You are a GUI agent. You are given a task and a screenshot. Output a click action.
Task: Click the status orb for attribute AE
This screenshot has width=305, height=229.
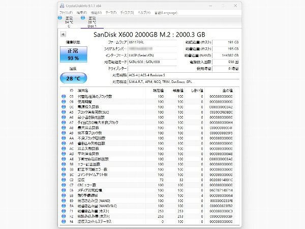pyautogui.click(x=64, y=159)
